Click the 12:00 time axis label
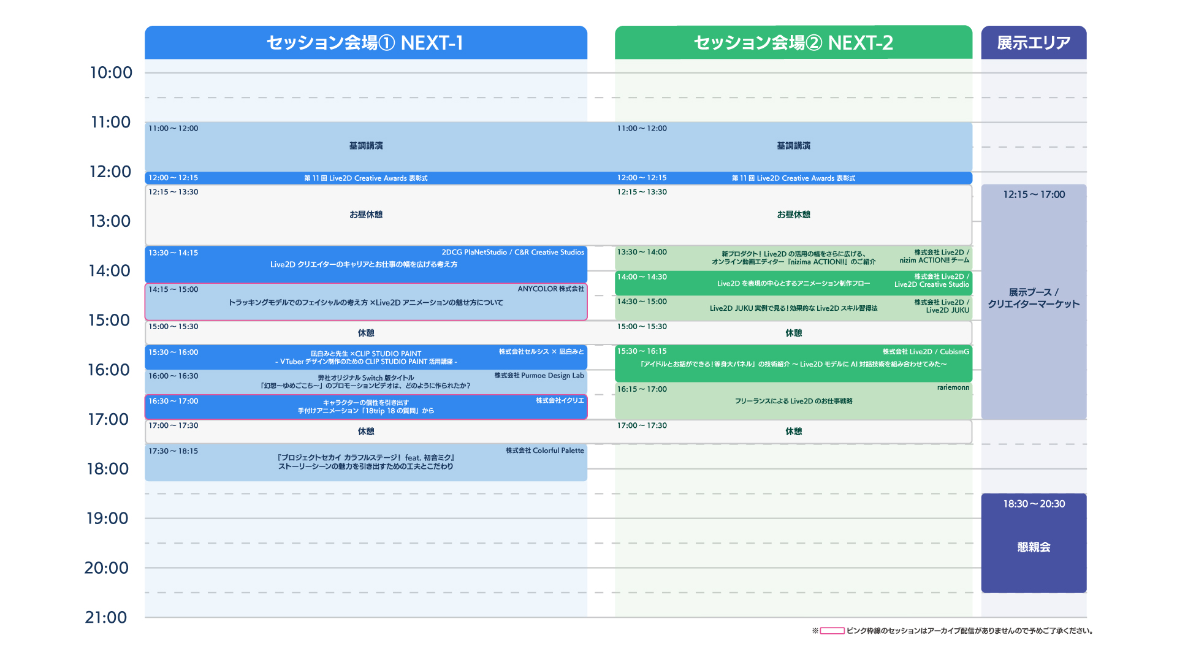This screenshot has width=1177, height=662. (110, 172)
